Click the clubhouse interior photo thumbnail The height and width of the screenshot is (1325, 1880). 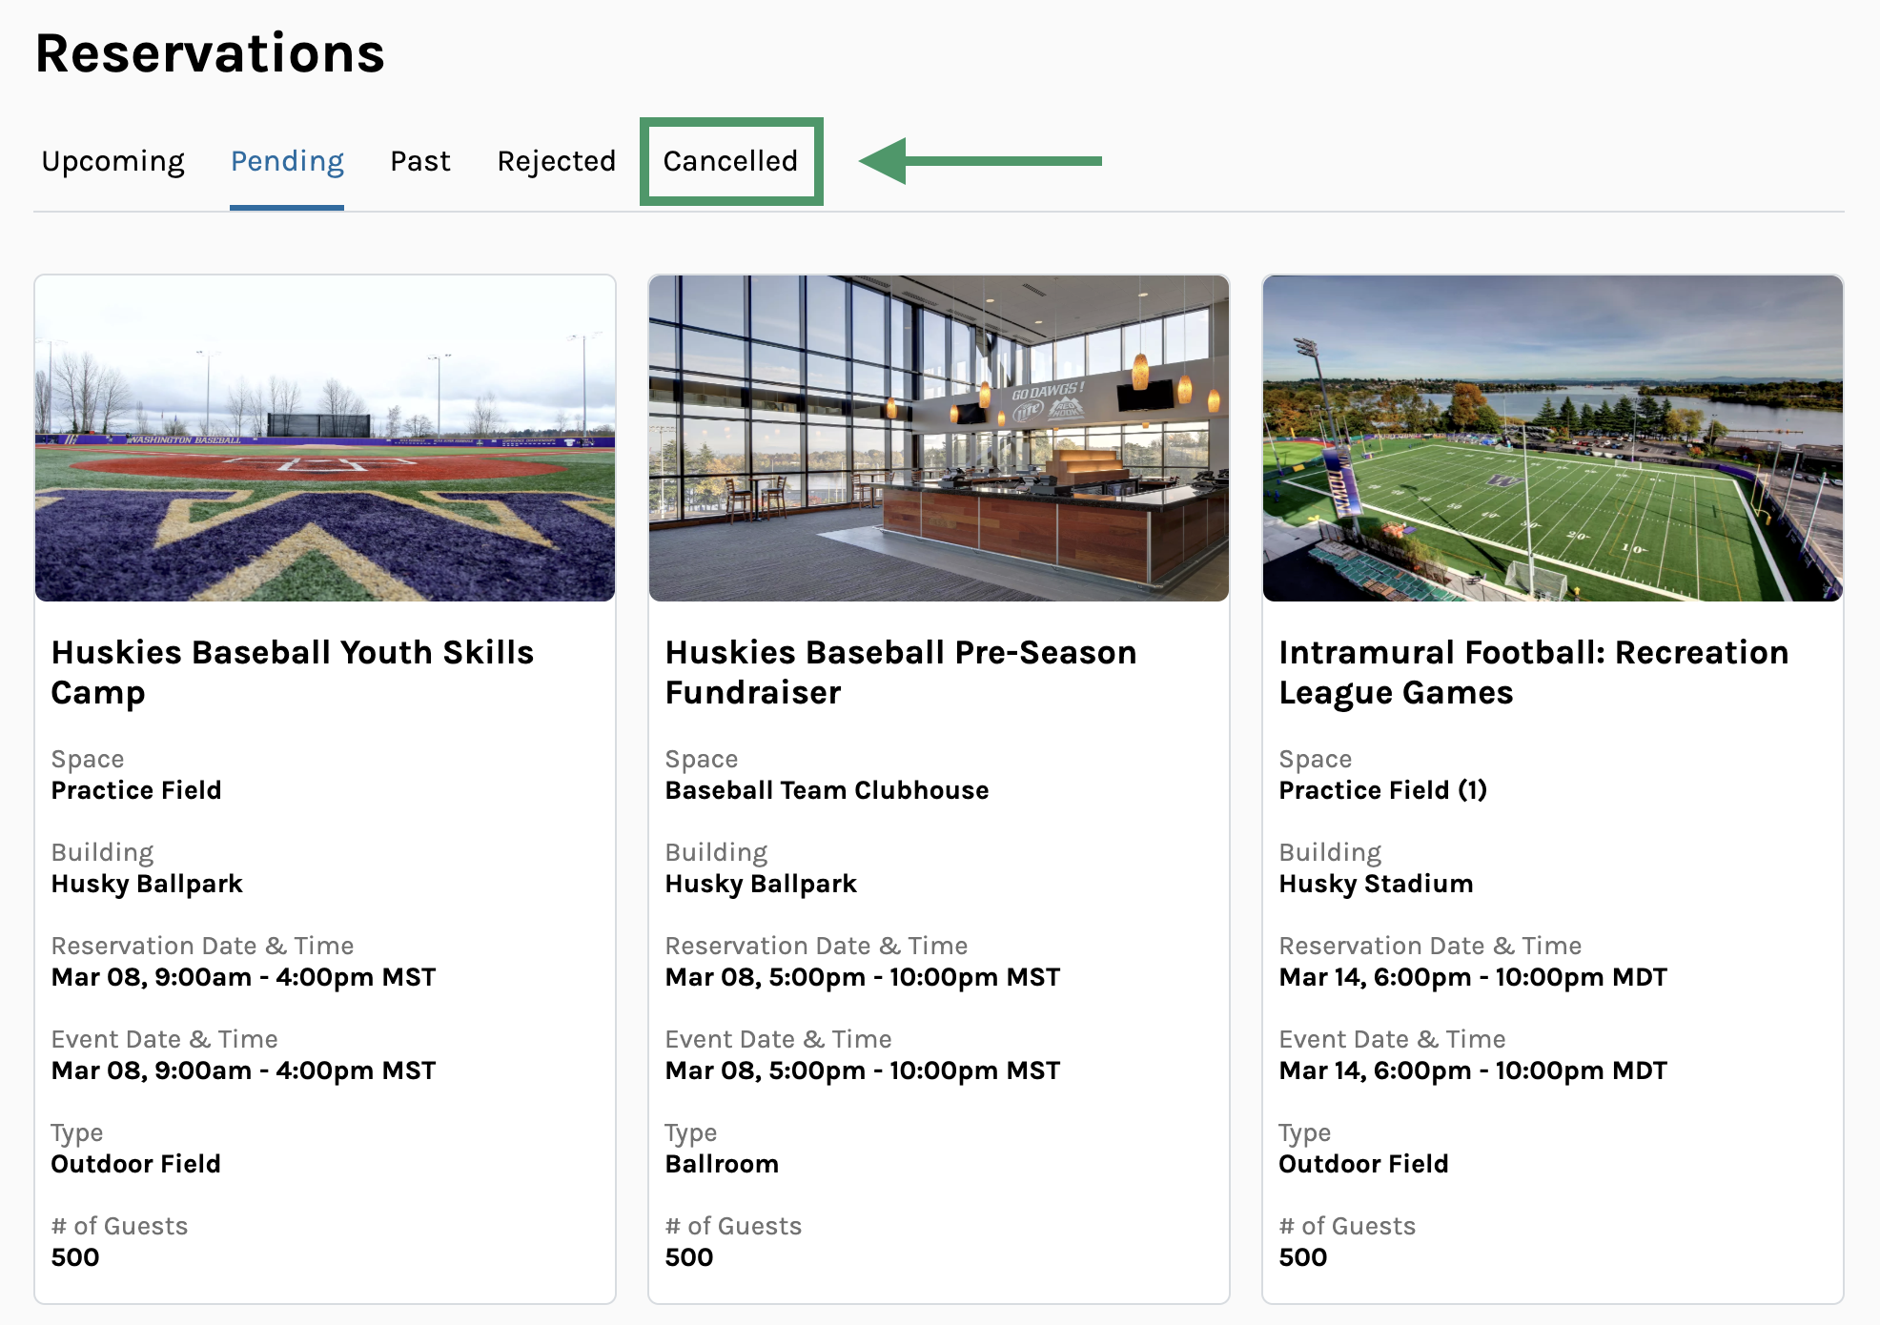pyautogui.click(x=938, y=438)
